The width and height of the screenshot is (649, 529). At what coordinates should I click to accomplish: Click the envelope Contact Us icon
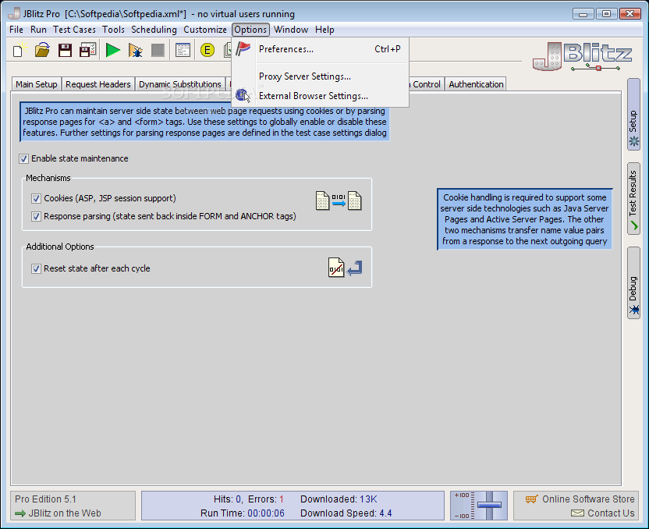(577, 513)
